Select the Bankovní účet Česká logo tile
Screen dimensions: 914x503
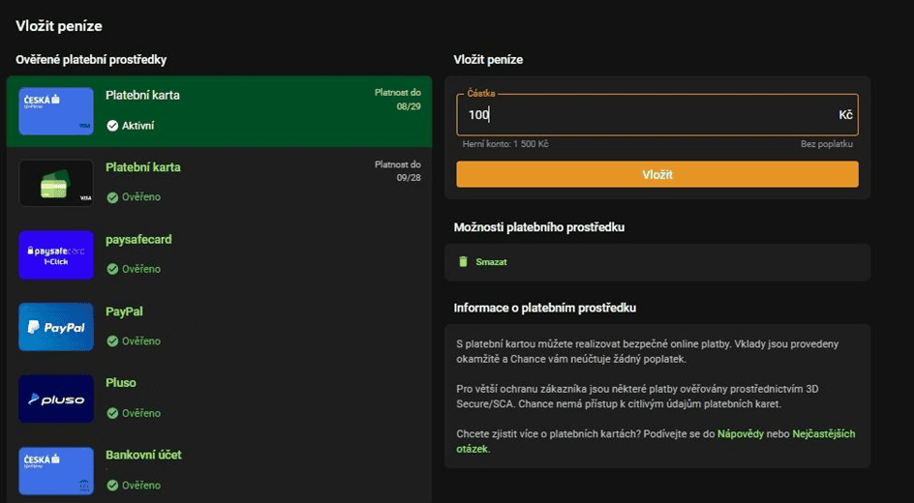pyautogui.click(x=56, y=471)
